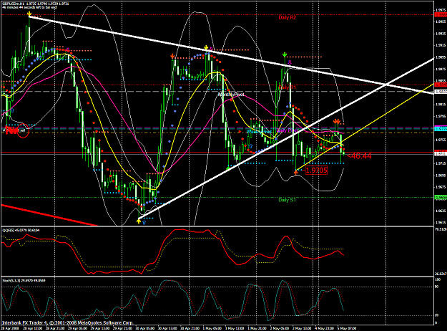Image resolution: width=447 pixels, height=331 pixels.
Task: Select the 1.9815 price axis value
Action: [x=441, y=104]
